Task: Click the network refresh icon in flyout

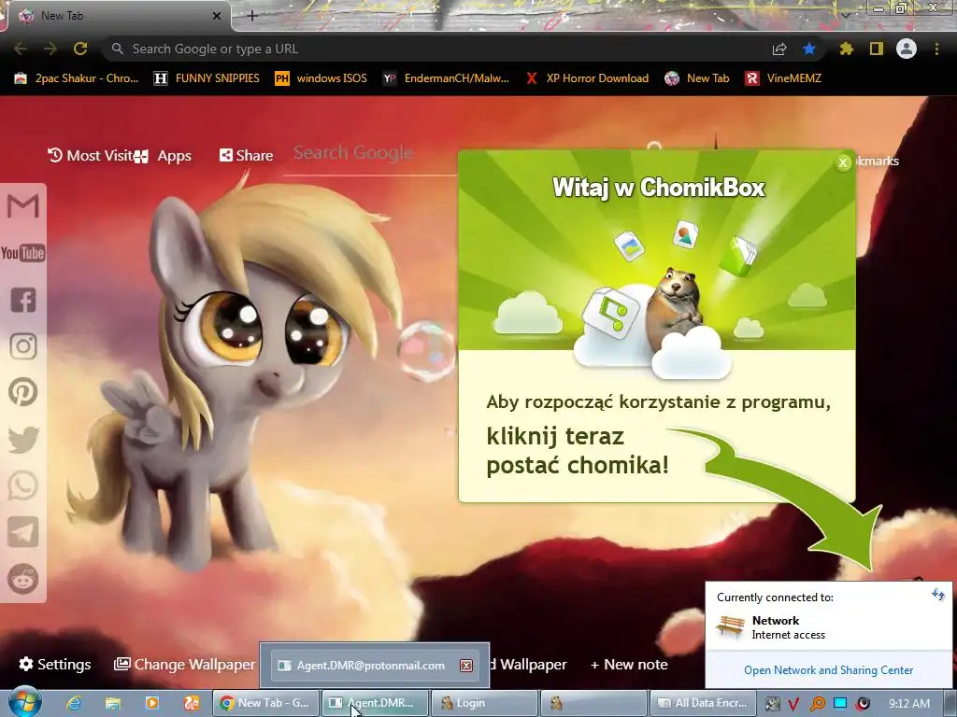Action: point(938,595)
